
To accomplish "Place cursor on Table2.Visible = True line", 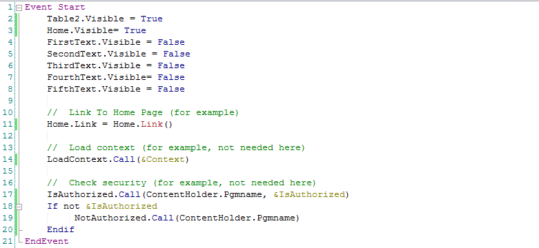I will (x=105, y=19).
